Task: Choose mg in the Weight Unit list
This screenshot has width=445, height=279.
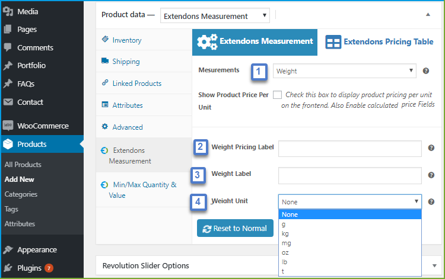Action: (x=350, y=243)
